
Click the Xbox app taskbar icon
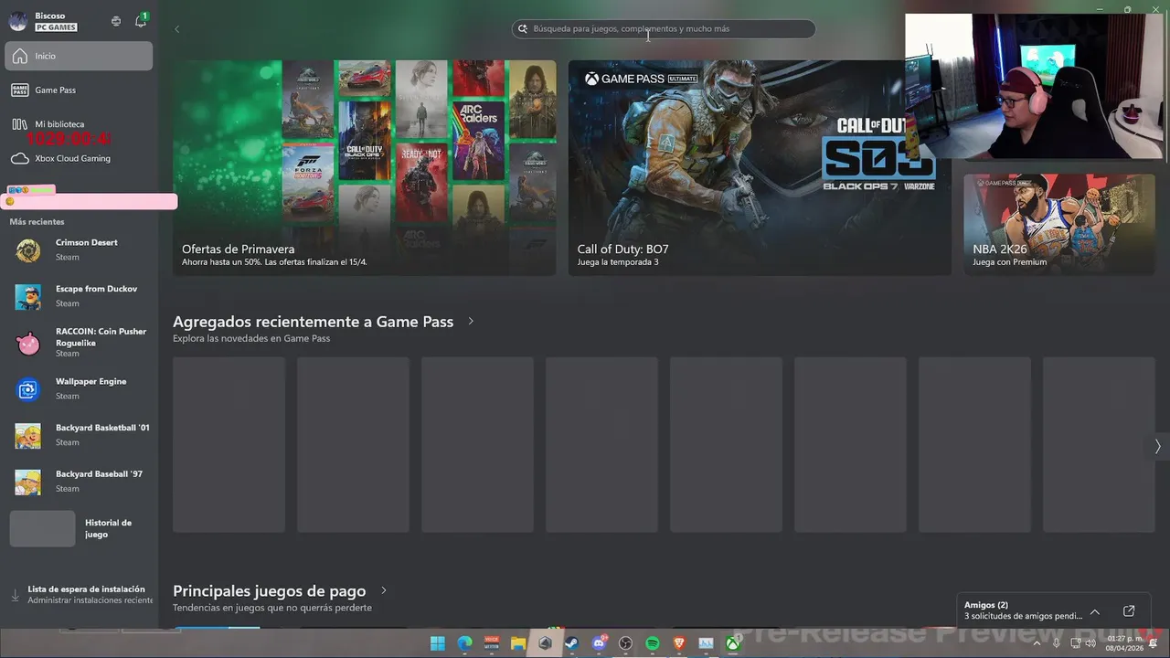(x=733, y=643)
